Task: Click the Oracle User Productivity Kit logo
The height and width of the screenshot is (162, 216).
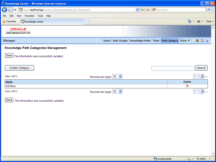Action: pos(18,31)
